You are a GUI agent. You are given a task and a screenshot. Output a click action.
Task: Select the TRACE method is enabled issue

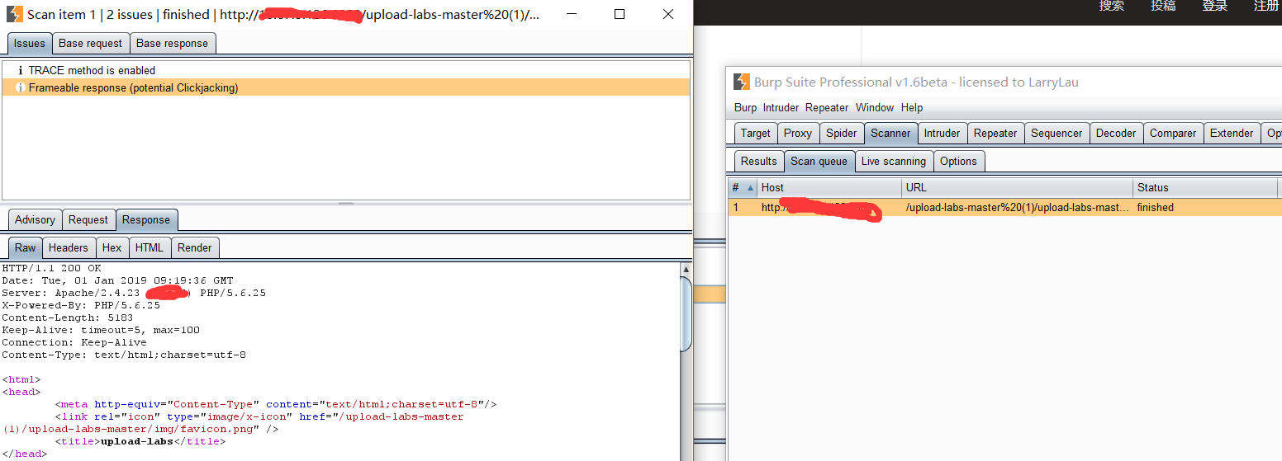click(x=345, y=70)
